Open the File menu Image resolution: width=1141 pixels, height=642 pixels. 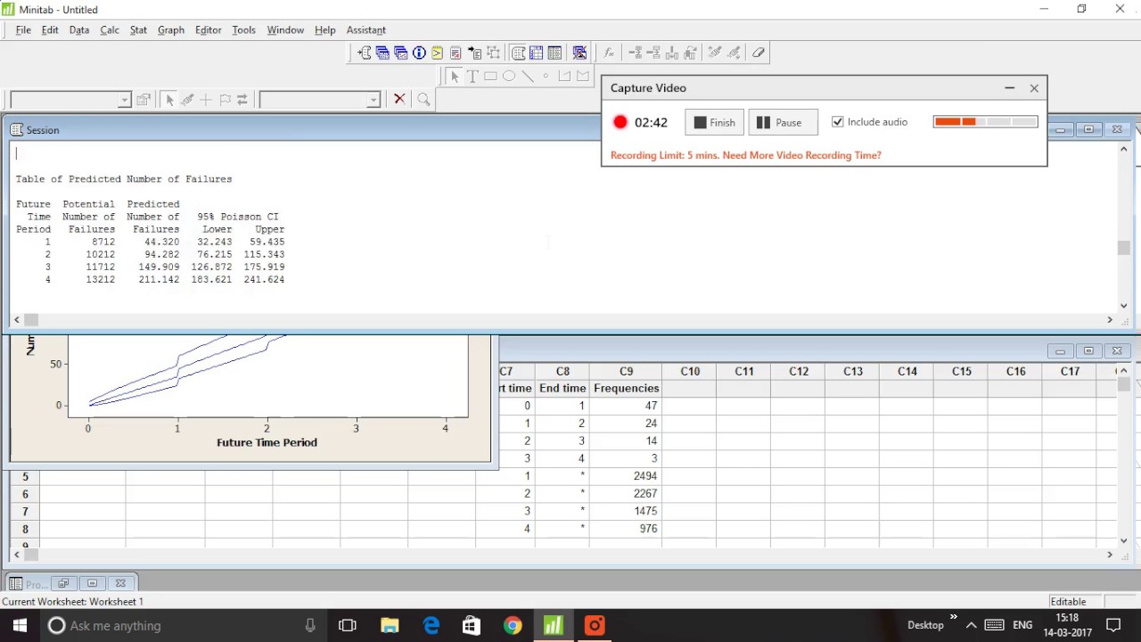[23, 29]
